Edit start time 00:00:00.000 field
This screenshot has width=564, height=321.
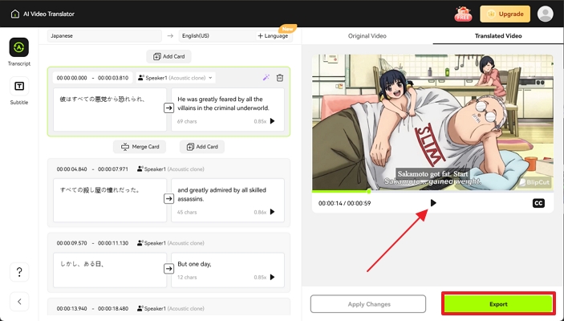[71, 78]
